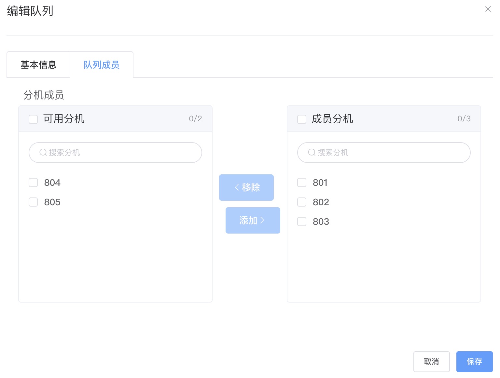Check the checkbox for extension 802
The width and height of the screenshot is (500, 378).
click(x=301, y=202)
